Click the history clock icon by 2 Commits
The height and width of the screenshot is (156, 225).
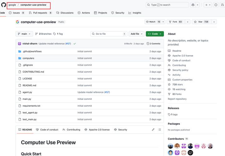(x=148, y=44)
